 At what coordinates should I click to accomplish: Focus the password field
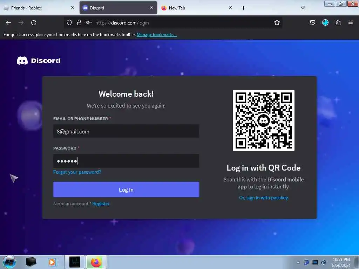tap(126, 161)
